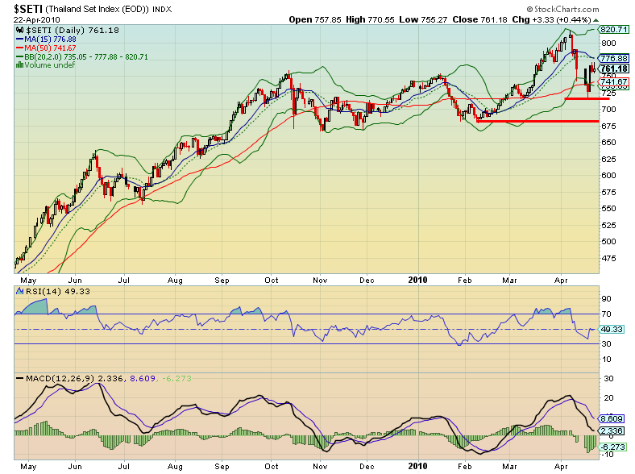Viewport: 635px width, 474px height.
Task: Click the MACD(12,26,9) indicator label
Action: pos(60,378)
